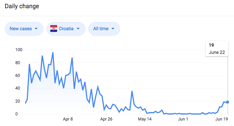The height and width of the screenshot is (126, 234).
Task: Click the 60 y-axis label
Action: (x=18, y=76)
